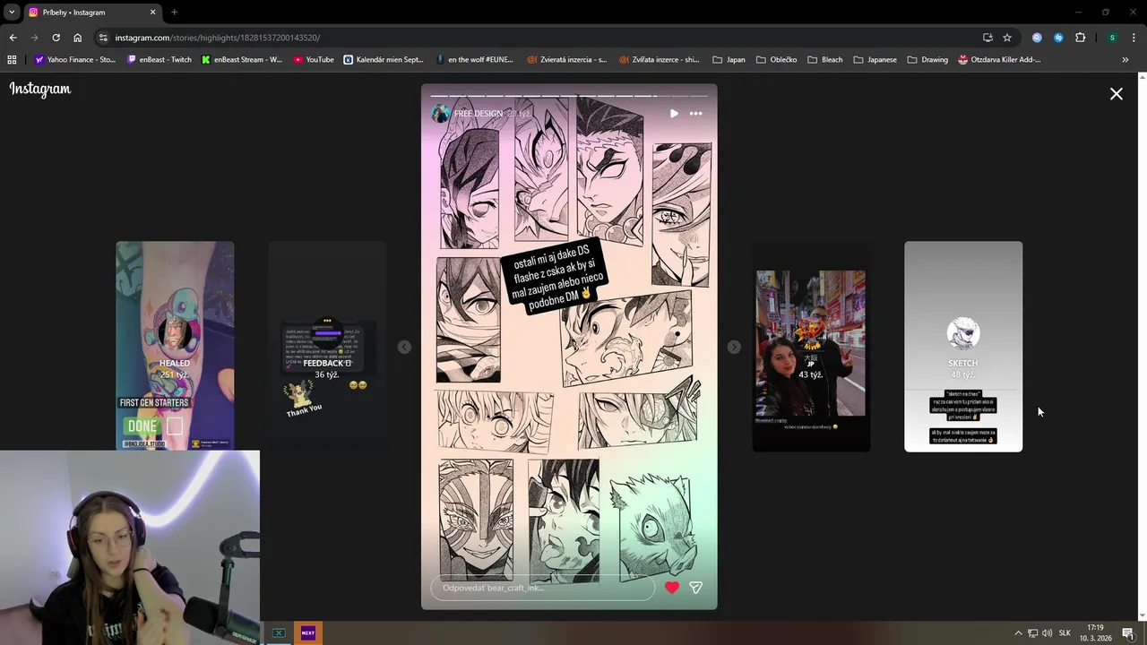Open the JP highlight thumbnail
The image size is (1147, 645).
coord(811,346)
